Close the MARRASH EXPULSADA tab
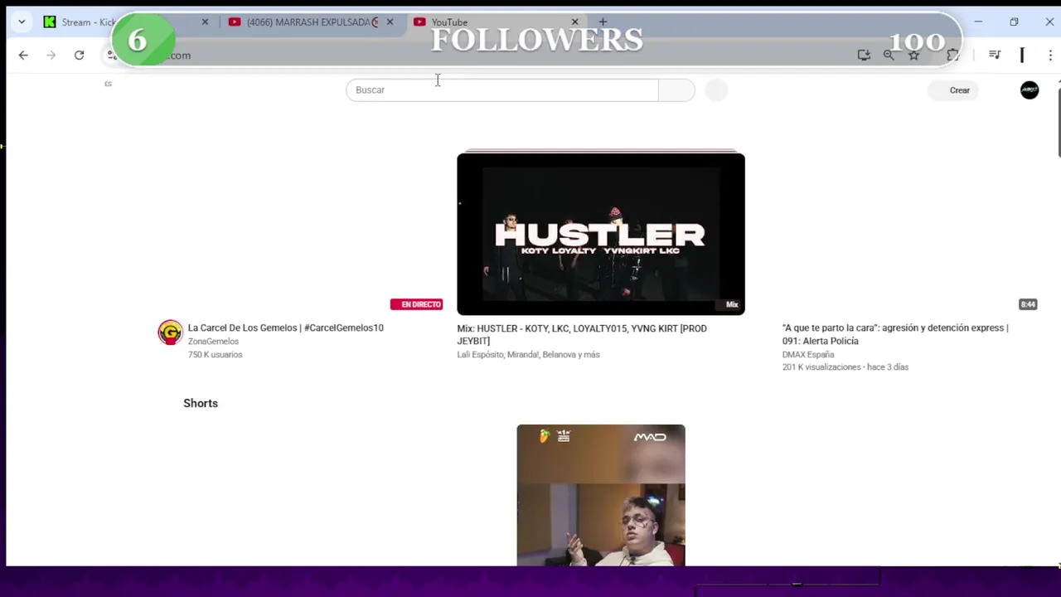Viewport: 1061px width, 597px height. pos(390,22)
